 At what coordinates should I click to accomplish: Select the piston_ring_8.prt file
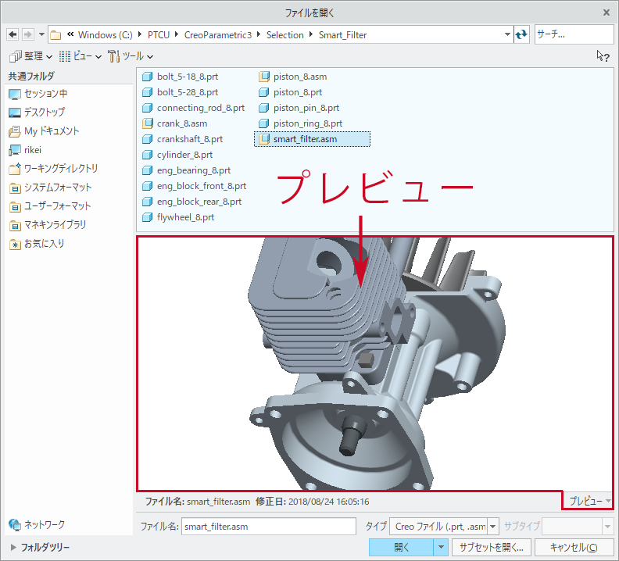[x=307, y=123]
